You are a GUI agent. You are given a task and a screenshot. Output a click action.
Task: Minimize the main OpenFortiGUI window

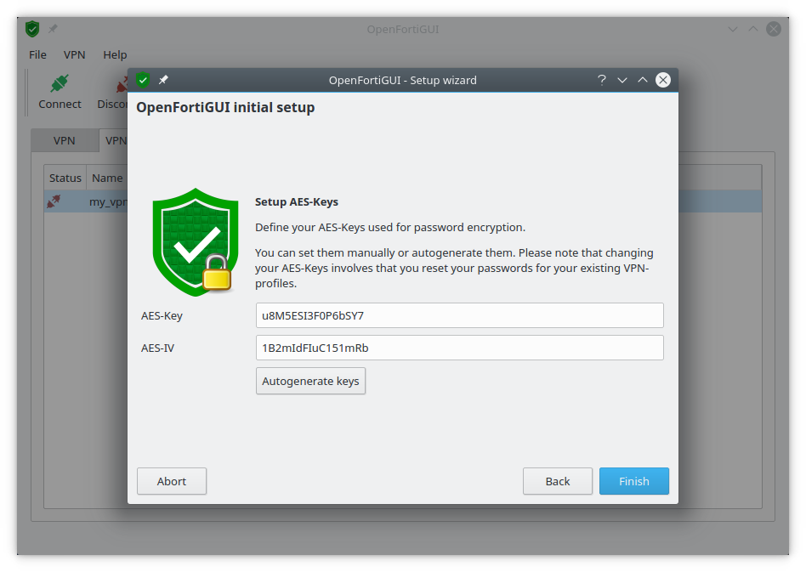coord(733,29)
